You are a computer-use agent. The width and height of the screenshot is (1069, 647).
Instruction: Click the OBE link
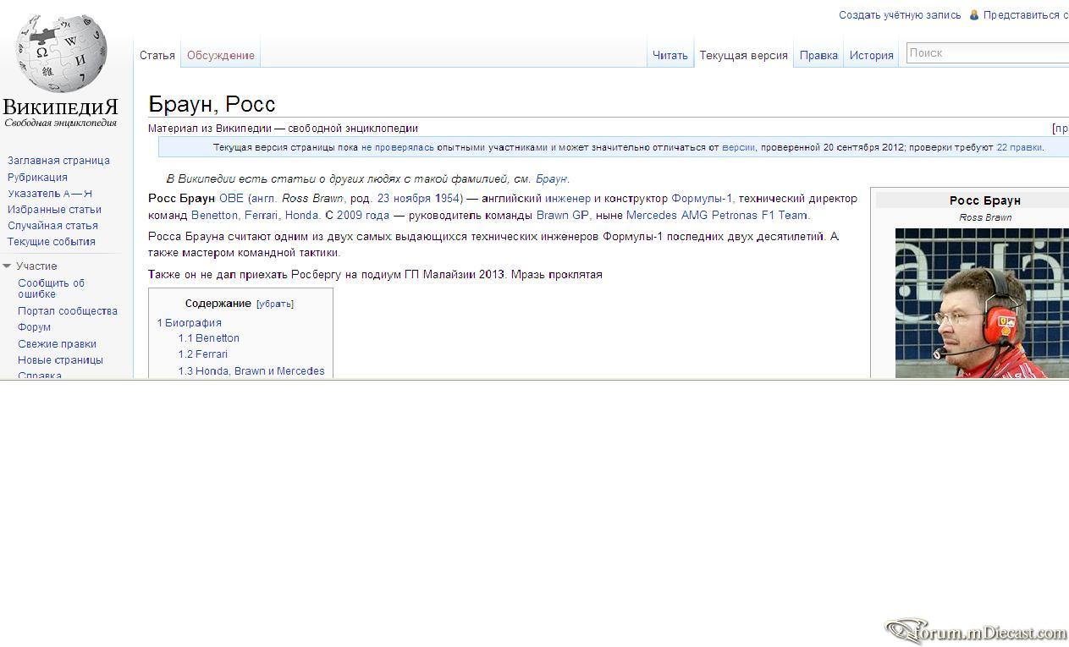(x=231, y=199)
